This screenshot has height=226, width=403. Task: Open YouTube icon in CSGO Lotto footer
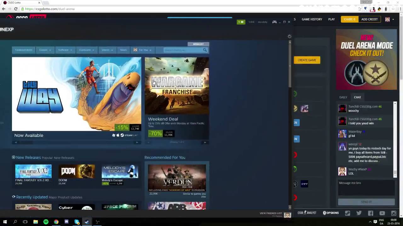tap(382, 213)
